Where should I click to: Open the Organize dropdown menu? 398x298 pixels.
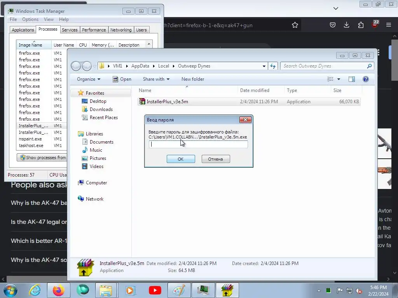89,79
